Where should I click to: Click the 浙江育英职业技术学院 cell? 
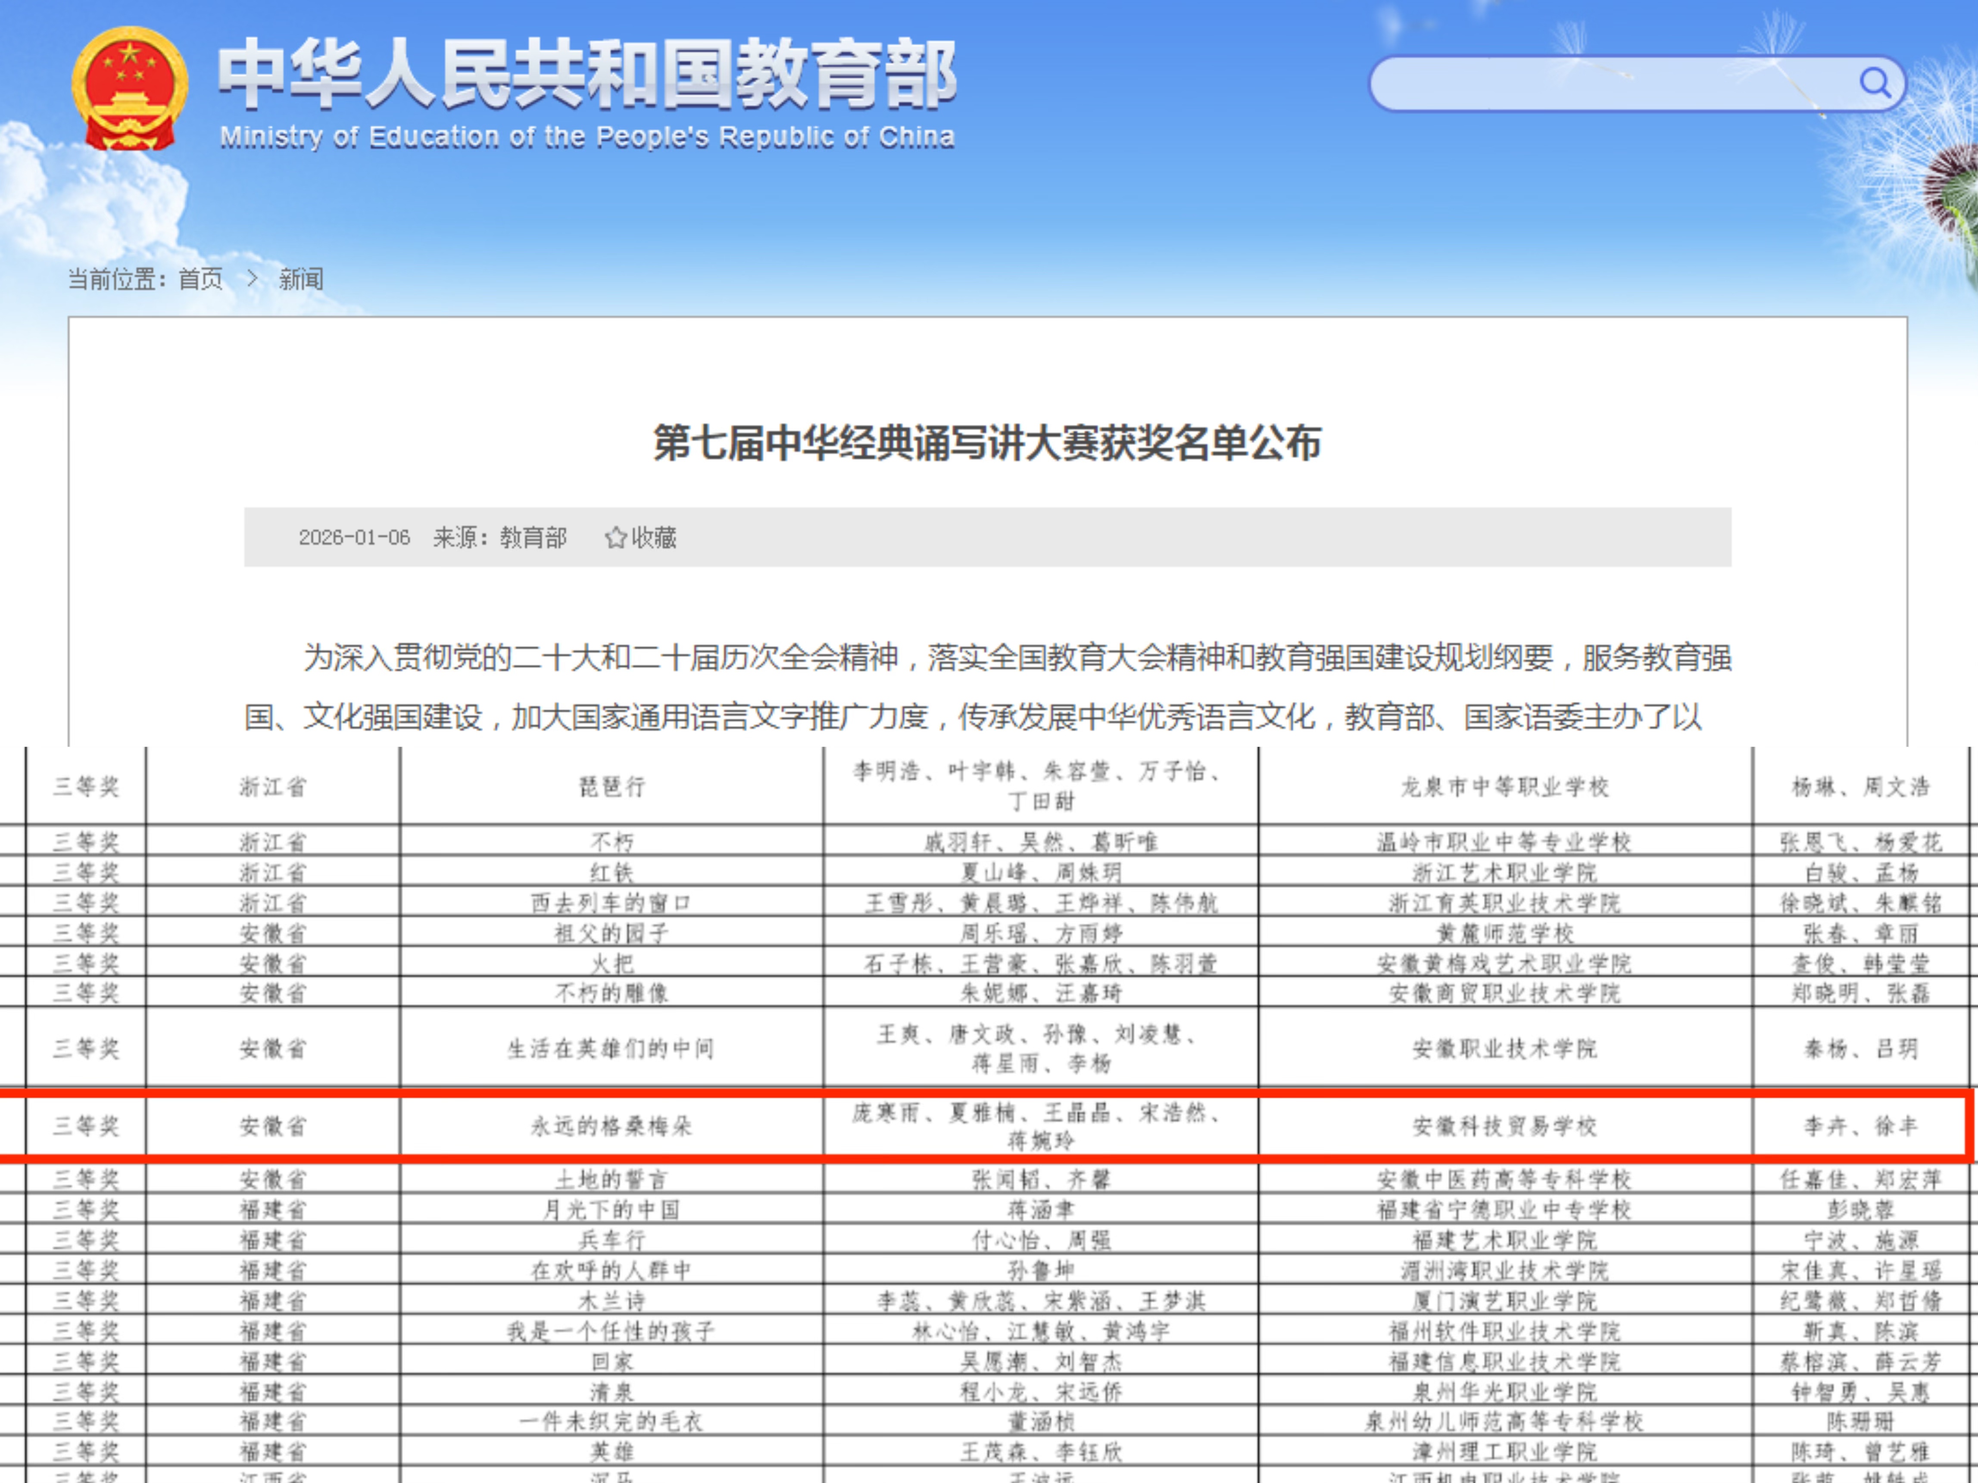pyautogui.click(x=1505, y=902)
